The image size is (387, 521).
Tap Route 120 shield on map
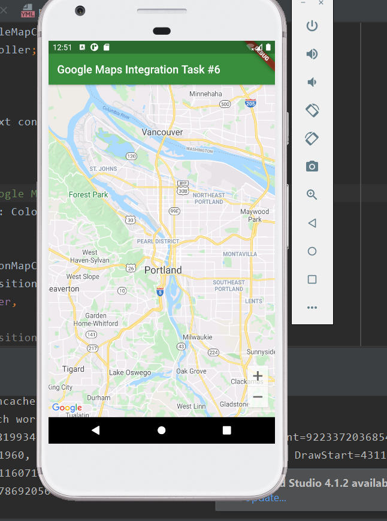131,156
